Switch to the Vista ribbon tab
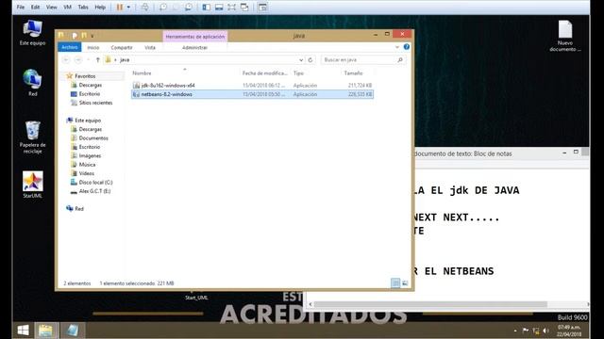 [150, 47]
